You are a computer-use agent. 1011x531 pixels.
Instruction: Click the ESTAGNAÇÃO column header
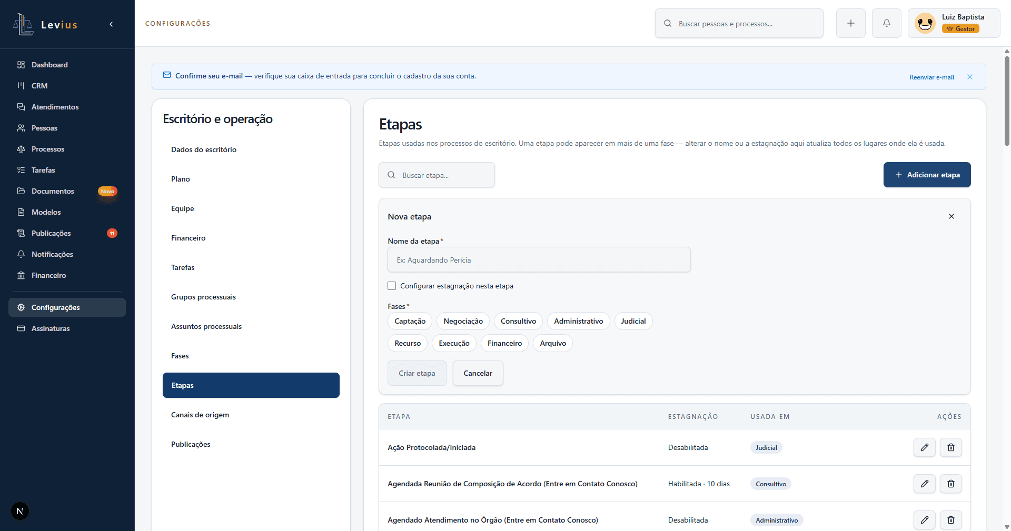pyautogui.click(x=693, y=416)
